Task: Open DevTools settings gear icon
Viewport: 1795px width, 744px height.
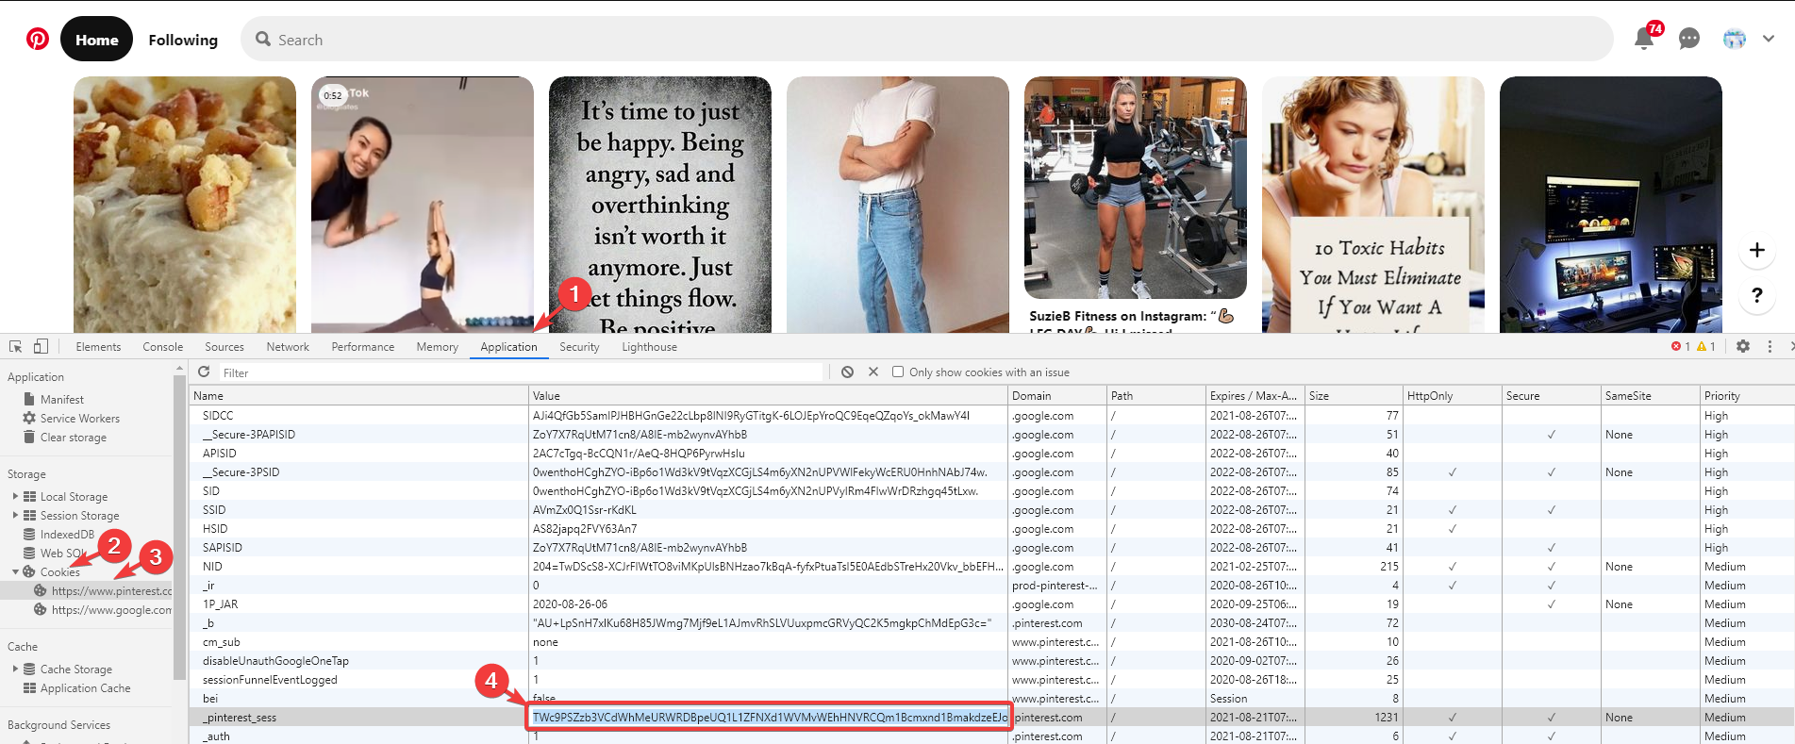Action: click(1743, 346)
